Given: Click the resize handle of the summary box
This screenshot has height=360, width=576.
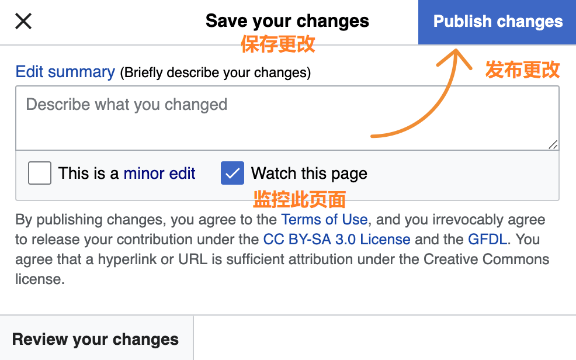Looking at the screenshot, I should pyautogui.click(x=551, y=146).
